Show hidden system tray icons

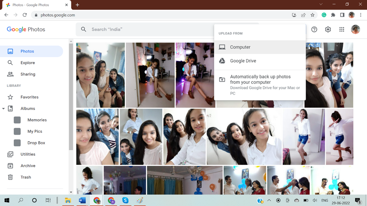click(269, 201)
